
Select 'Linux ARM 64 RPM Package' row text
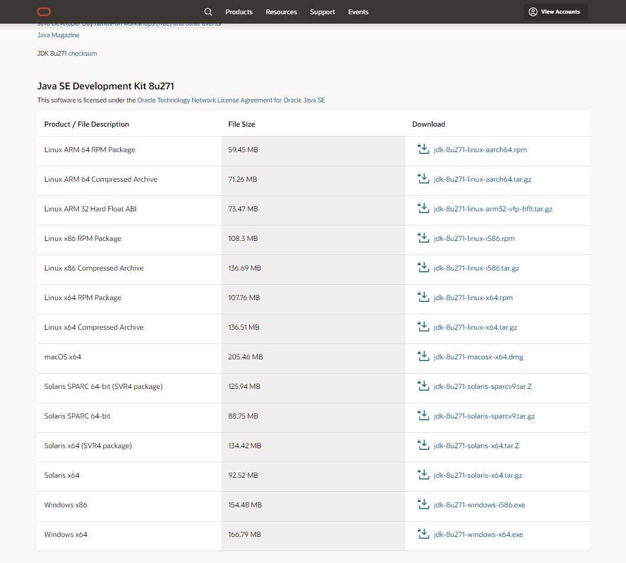[90, 150]
